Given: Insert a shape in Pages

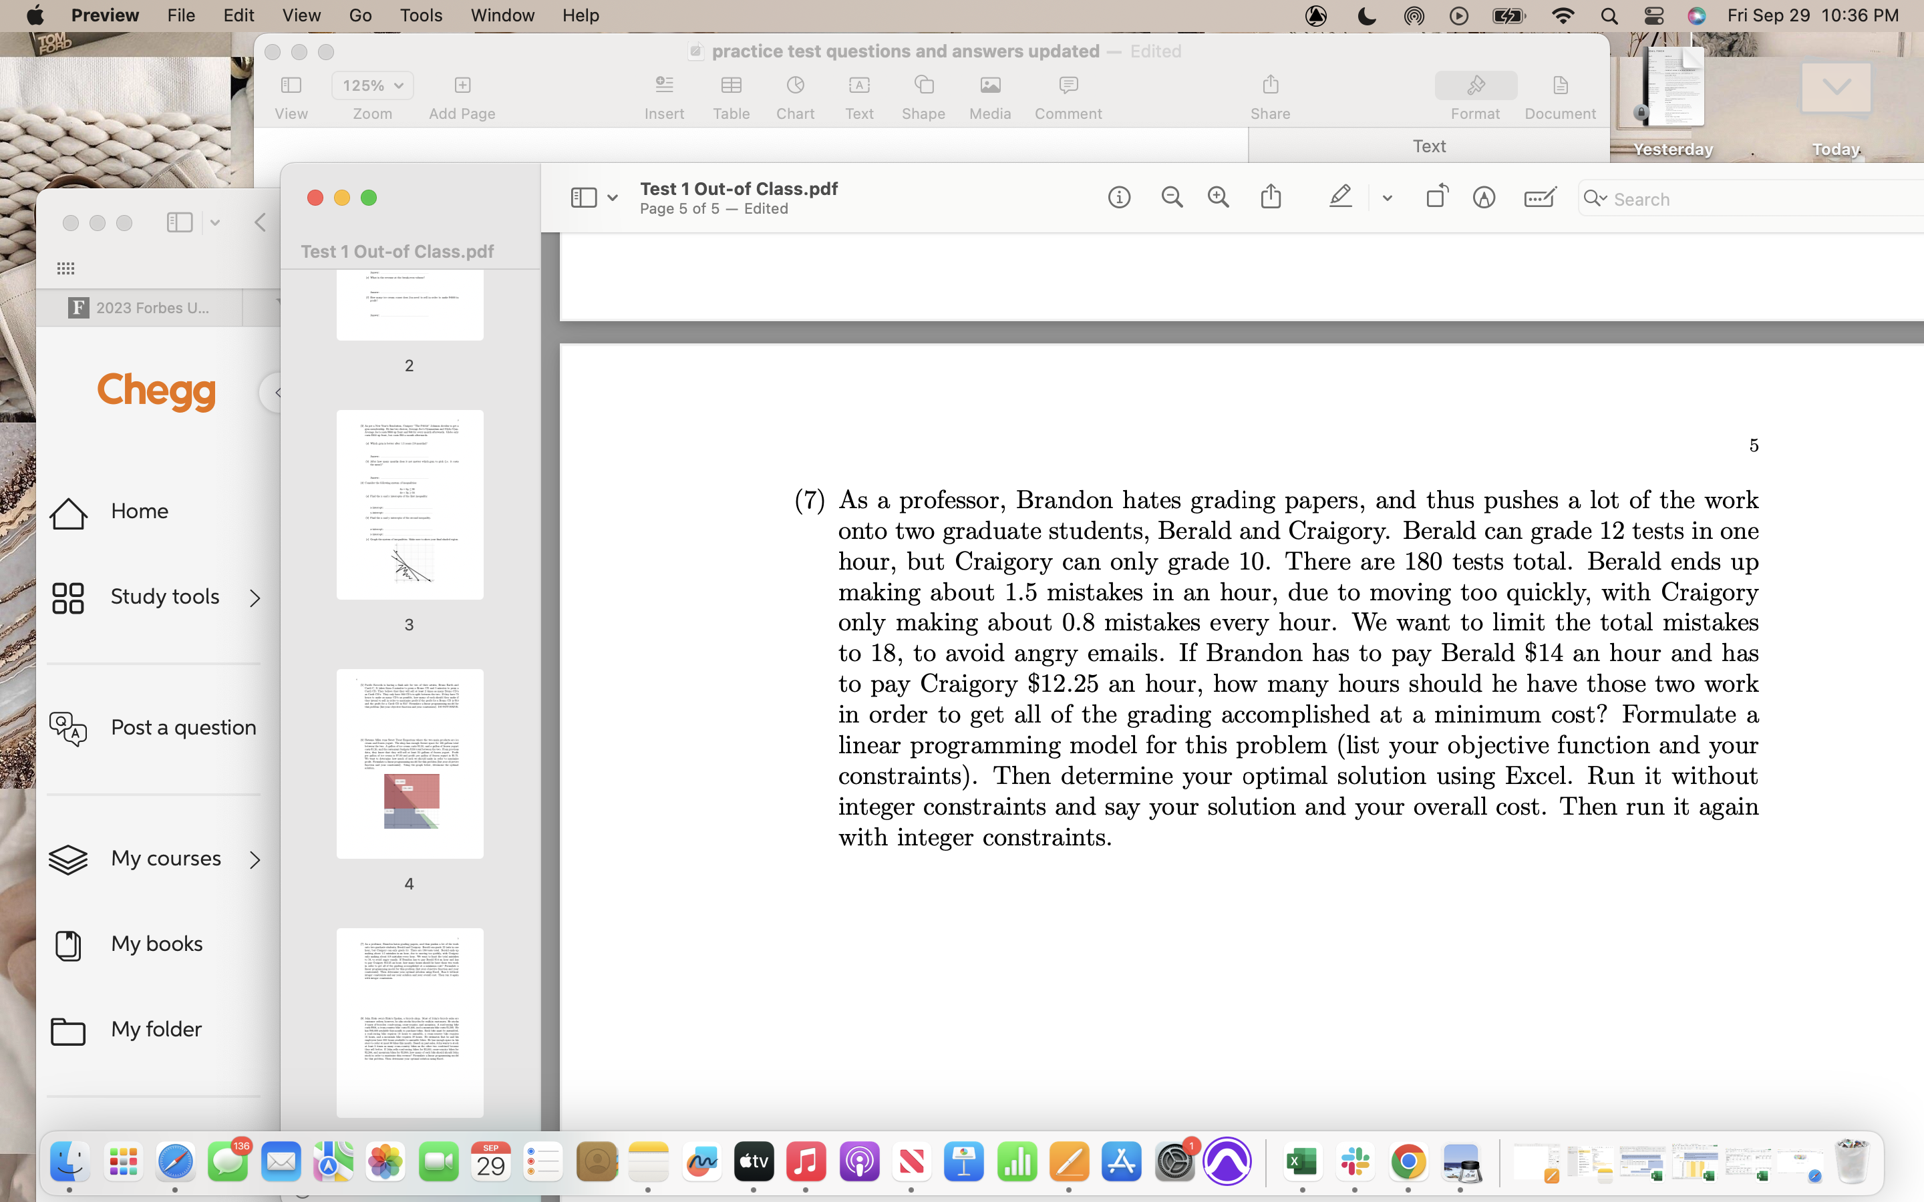Looking at the screenshot, I should pos(922,93).
